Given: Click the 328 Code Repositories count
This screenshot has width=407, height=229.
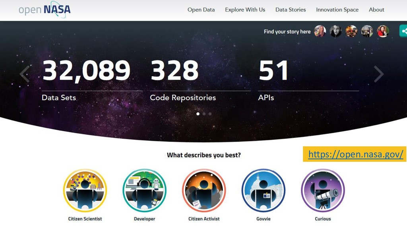Looking at the screenshot, I should click(175, 70).
